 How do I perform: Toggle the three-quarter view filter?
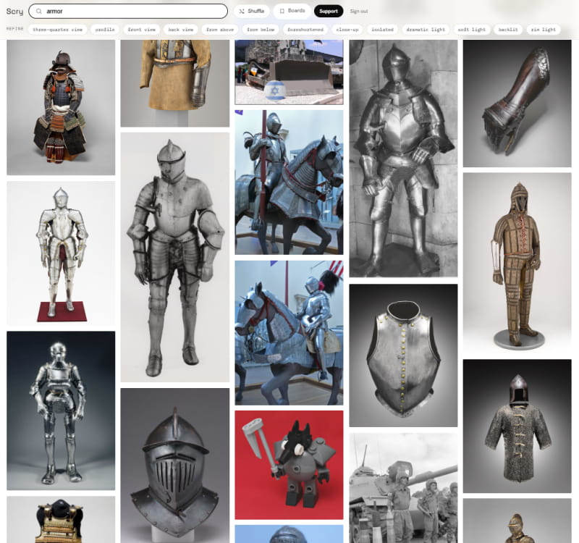point(58,30)
